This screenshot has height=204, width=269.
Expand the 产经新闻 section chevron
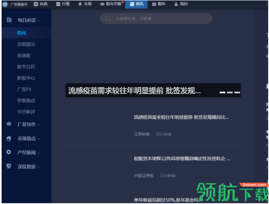(39, 153)
